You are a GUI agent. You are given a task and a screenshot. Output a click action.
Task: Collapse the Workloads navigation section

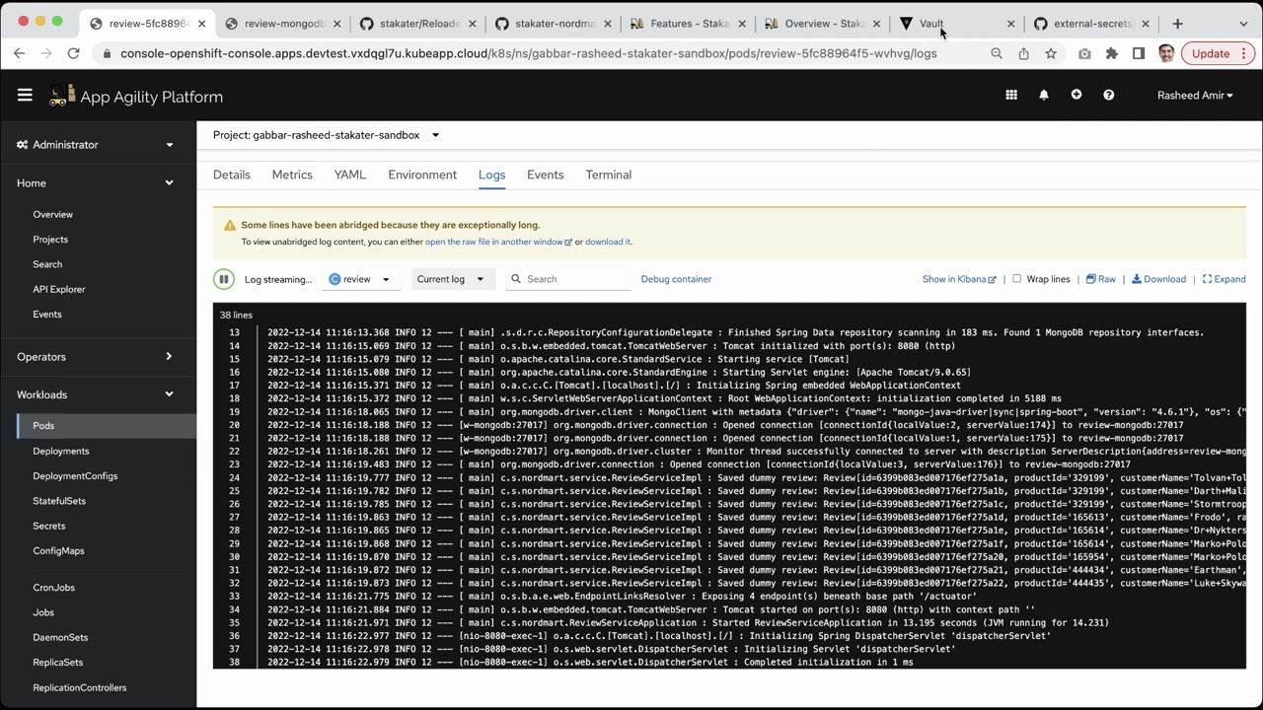[x=97, y=394]
